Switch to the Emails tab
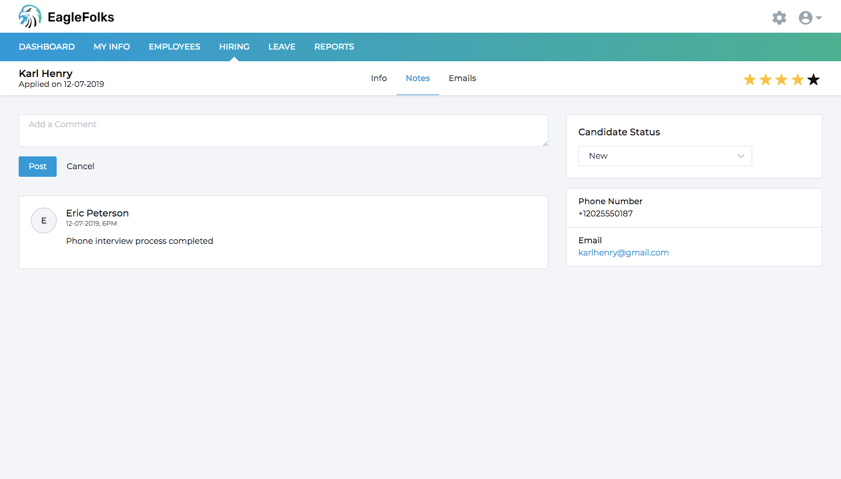Viewport: 841px width, 479px height. tap(463, 78)
